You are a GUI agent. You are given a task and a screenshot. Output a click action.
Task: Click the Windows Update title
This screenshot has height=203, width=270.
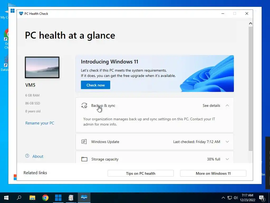coord(105,142)
